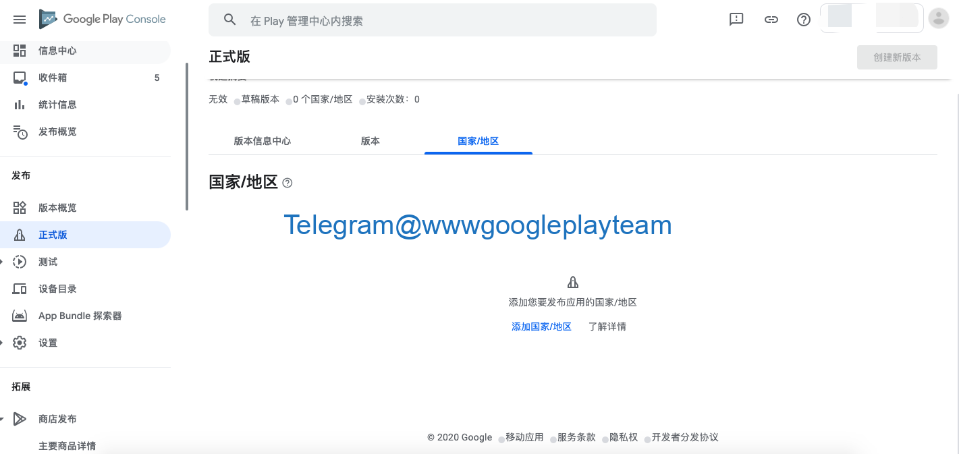Click the Google Play Console logo
Viewport: 959px width, 454px height.
click(x=102, y=19)
